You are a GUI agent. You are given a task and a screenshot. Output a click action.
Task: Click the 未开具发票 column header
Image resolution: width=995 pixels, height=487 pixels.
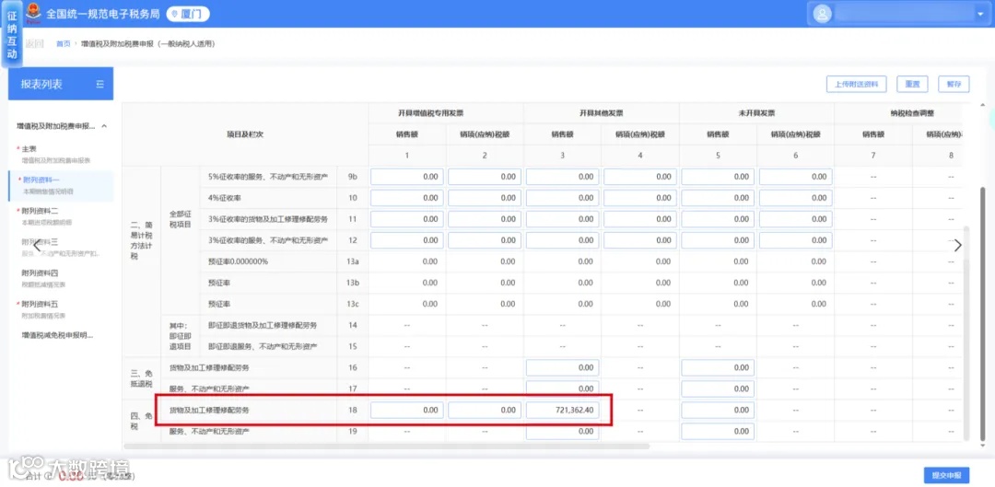tap(756, 113)
